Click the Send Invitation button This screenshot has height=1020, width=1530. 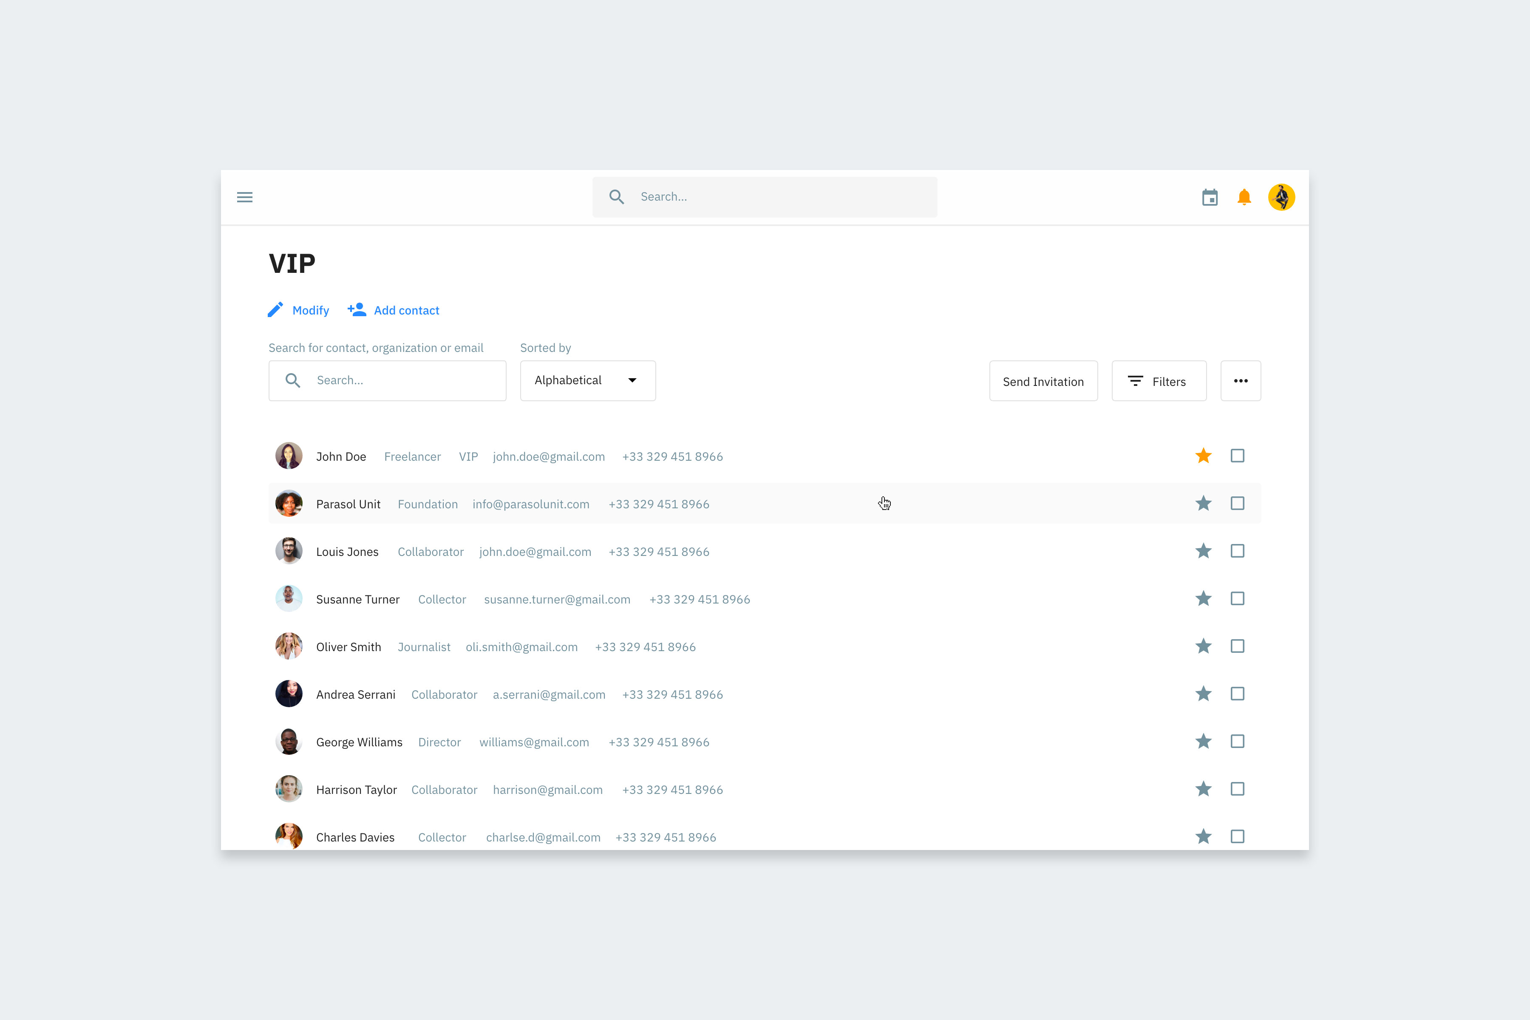(x=1043, y=380)
